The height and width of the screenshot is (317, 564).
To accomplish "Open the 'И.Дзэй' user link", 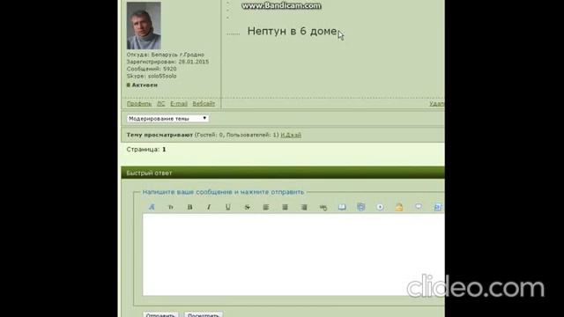I will (x=291, y=135).
